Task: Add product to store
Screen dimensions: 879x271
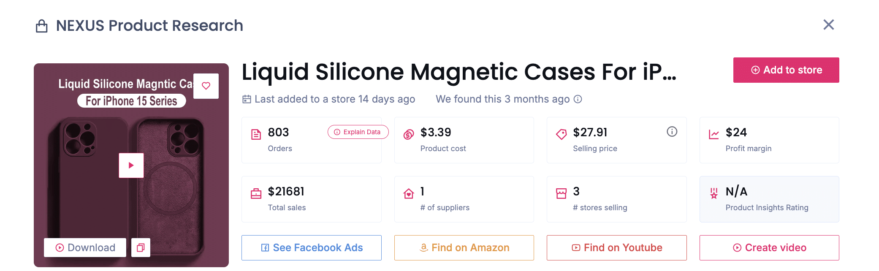Action: click(x=786, y=70)
